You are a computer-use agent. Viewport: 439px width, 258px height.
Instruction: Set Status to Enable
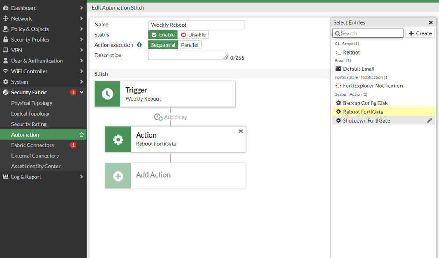pyautogui.click(x=163, y=35)
